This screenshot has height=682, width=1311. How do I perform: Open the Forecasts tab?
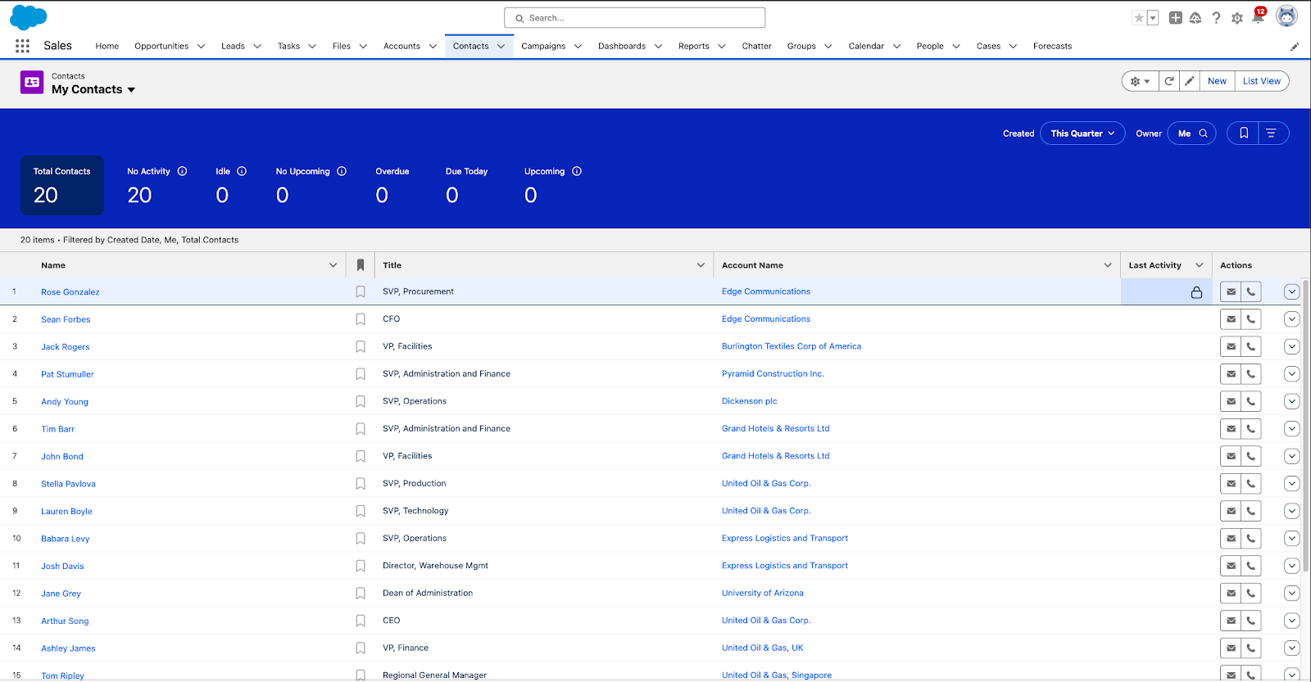[x=1052, y=47]
